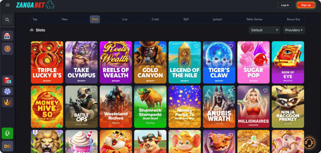Switch to the Jackpot tab
This screenshot has height=153, width=321.
217,19
